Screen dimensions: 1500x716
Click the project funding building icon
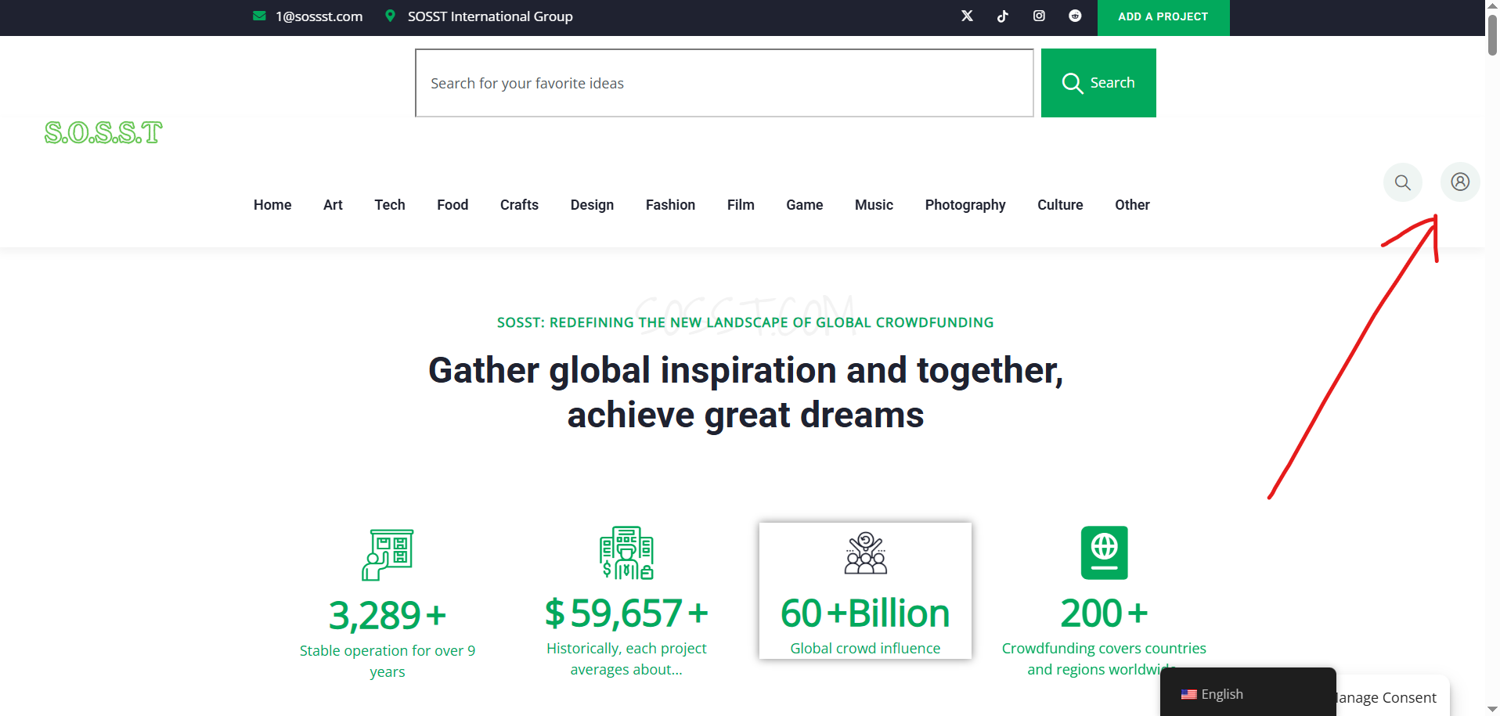pos(626,552)
